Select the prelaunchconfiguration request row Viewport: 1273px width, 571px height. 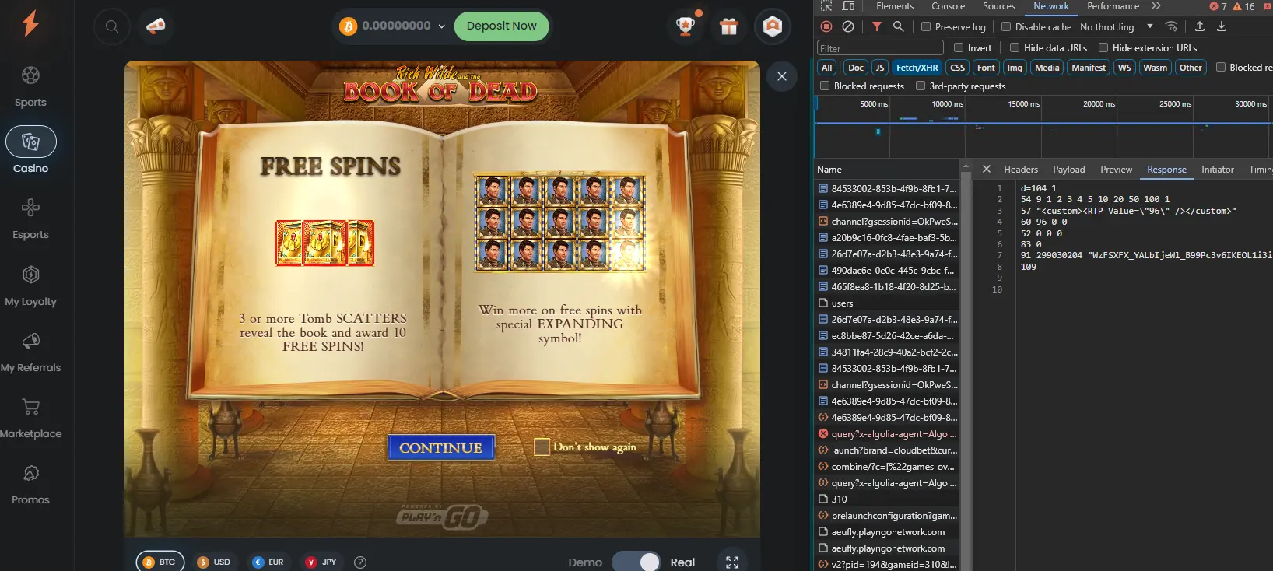pos(887,515)
